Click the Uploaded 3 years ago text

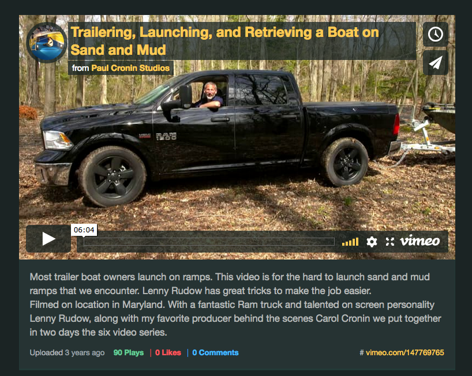(x=67, y=352)
